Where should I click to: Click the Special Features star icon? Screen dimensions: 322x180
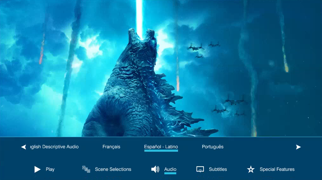point(251,169)
